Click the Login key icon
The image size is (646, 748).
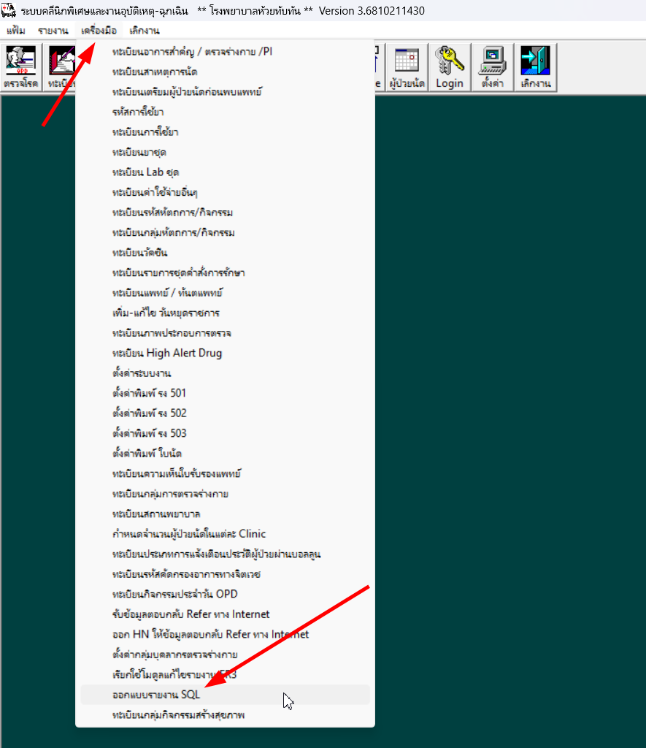pos(450,67)
